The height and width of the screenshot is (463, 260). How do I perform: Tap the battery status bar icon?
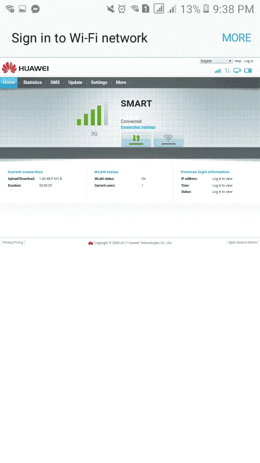coord(206,9)
